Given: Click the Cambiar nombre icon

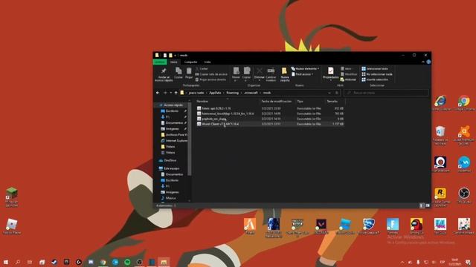Looking at the screenshot, I should [x=271, y=71].
